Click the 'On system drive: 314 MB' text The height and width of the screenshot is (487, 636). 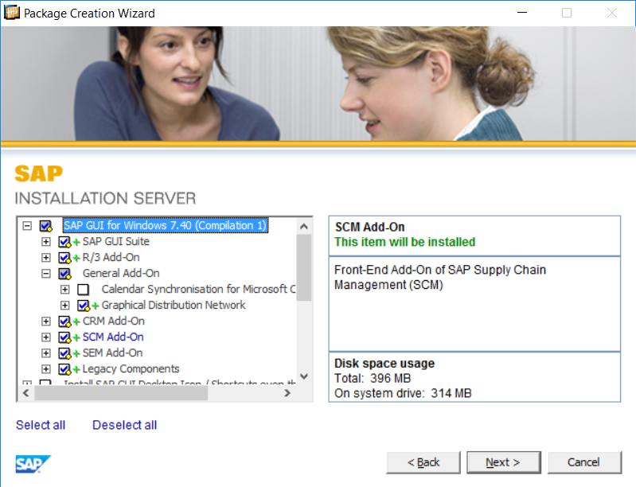[403, 393]
